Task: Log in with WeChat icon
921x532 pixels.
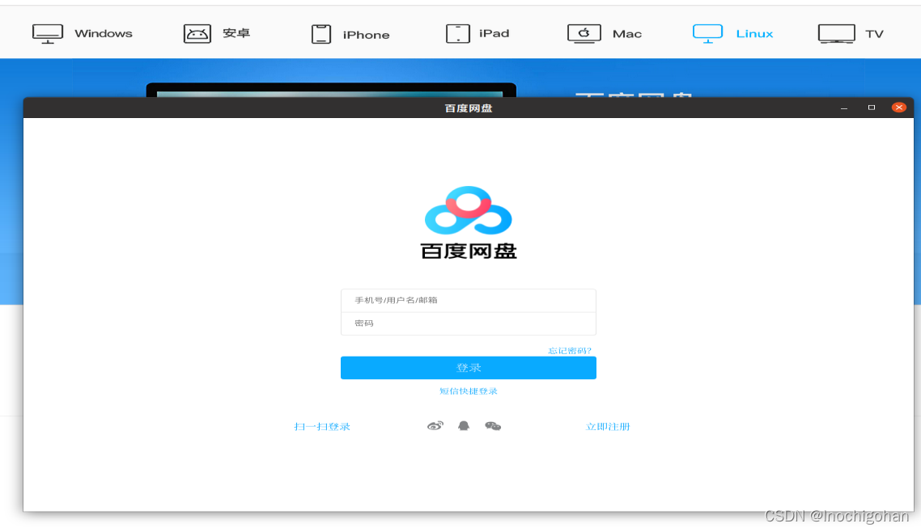Action: [493, 426]
